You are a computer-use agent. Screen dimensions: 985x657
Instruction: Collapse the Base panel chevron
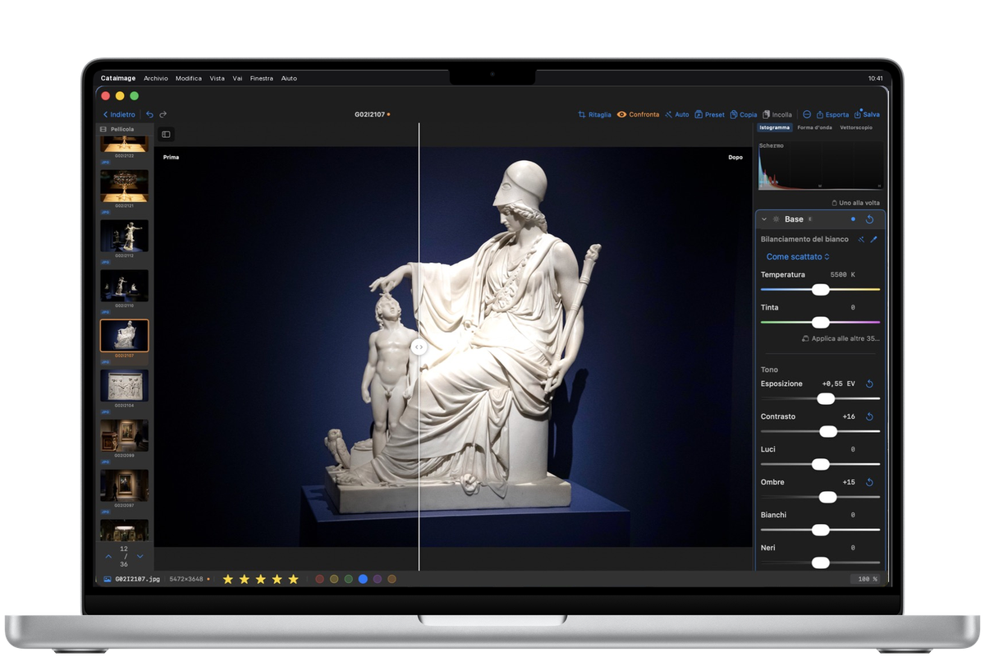[x=764, y=219]
